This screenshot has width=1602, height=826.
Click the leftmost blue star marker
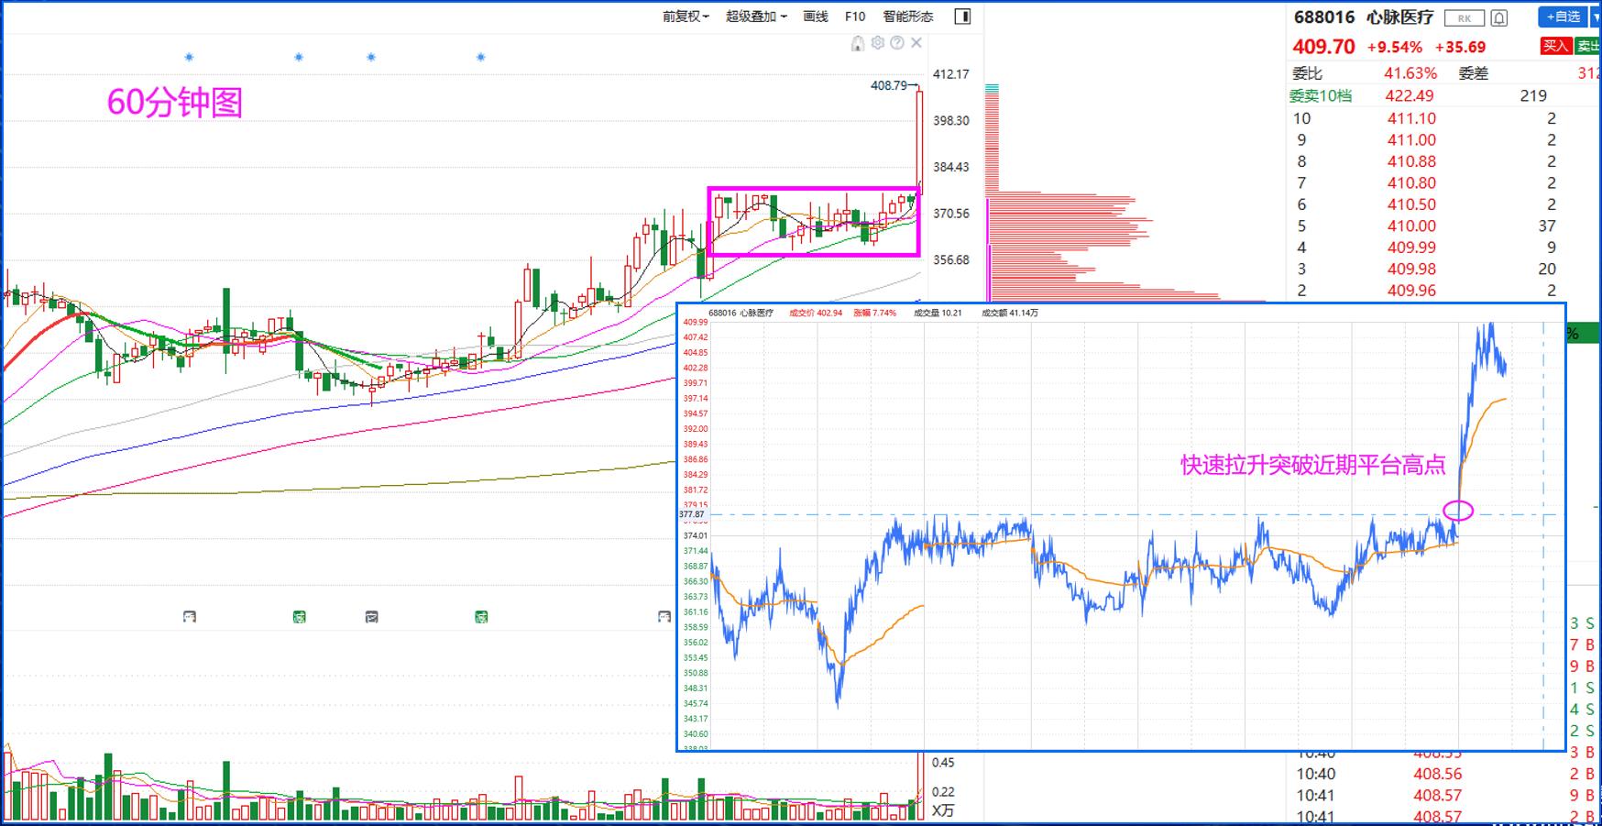(x=189, y=57)
